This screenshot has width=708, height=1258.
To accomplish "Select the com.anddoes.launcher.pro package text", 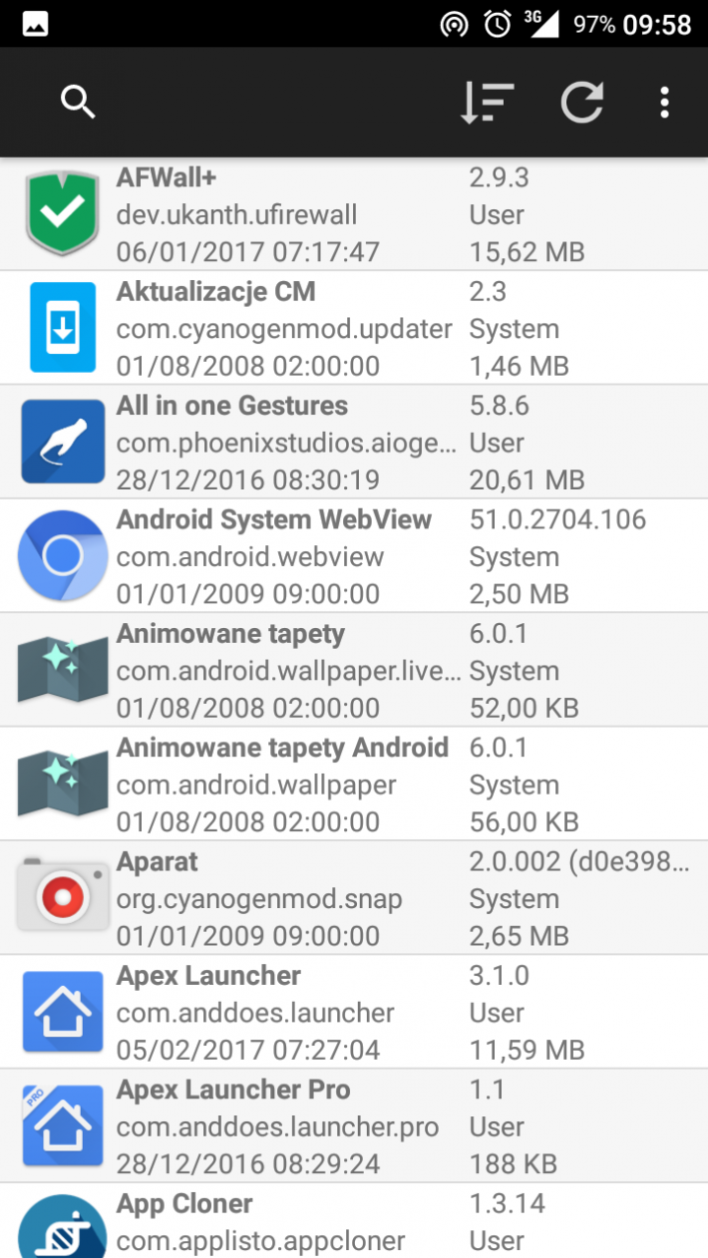I will click(x=277, y=1127).
